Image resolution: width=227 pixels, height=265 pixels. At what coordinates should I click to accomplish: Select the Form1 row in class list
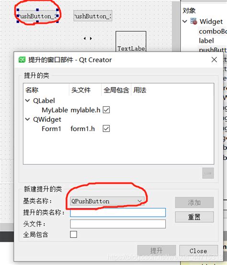coord(118,128)
